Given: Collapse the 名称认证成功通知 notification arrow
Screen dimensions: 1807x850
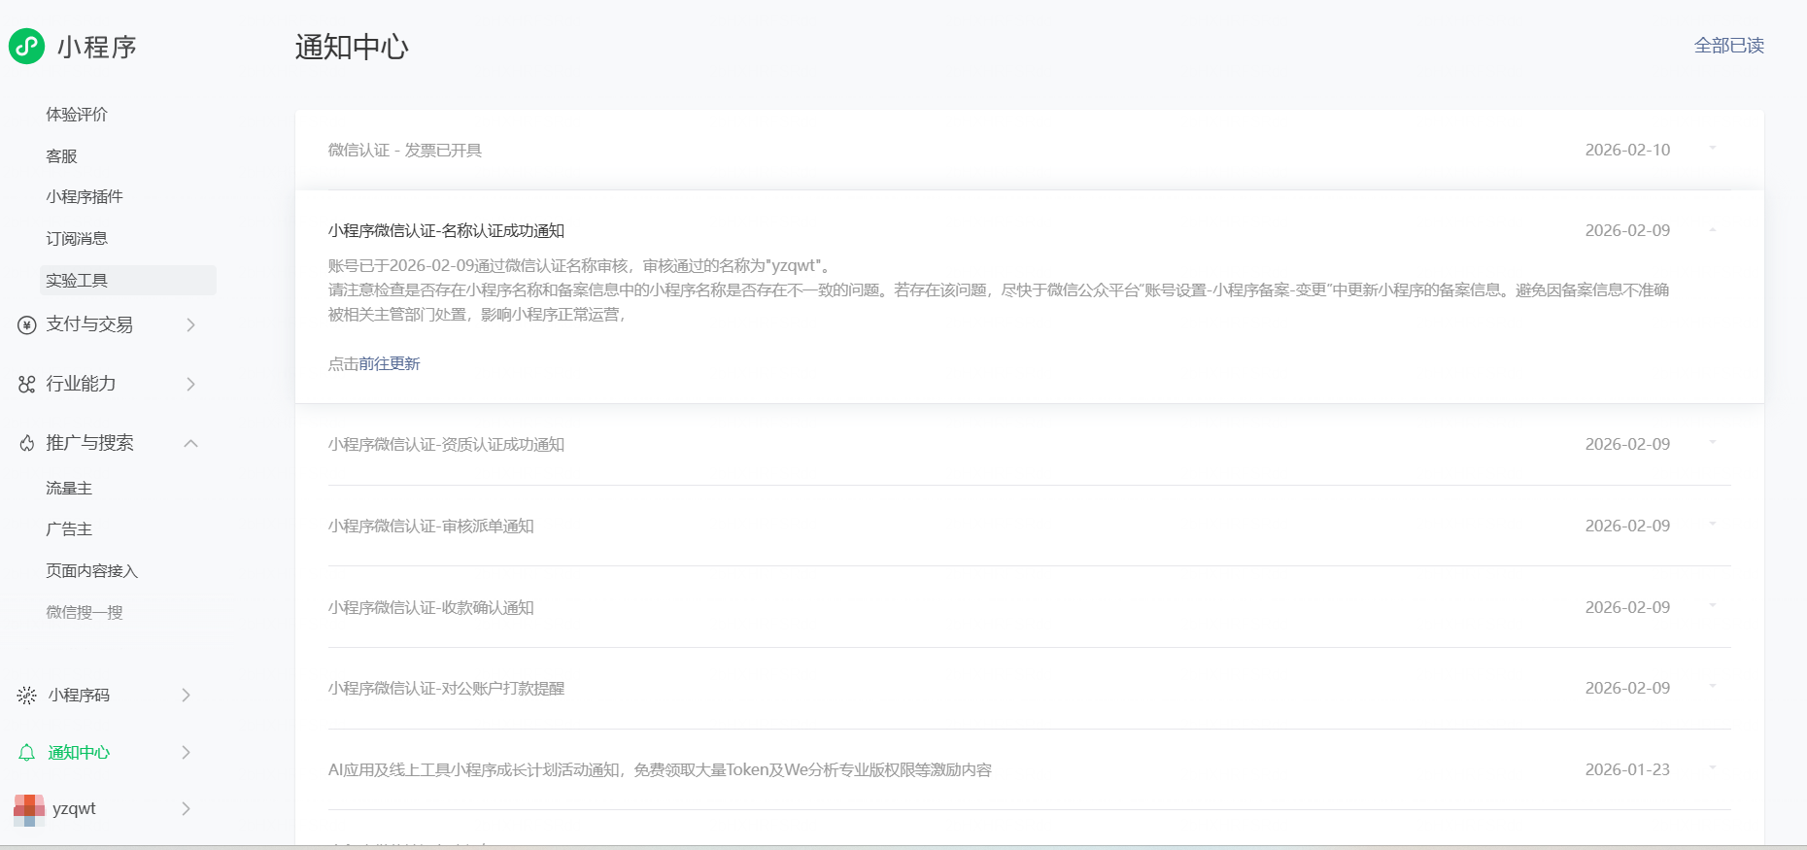Looking at the screenshot, I should pyautogui.click(x=1713, y=230).
